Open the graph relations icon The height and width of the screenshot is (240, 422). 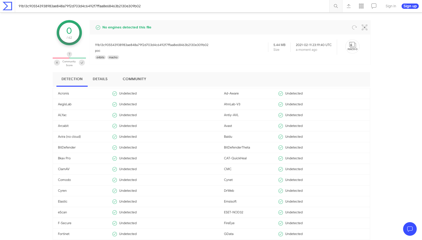(x=365, y=27)
